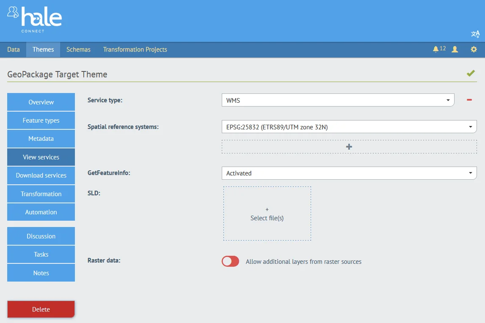Viewport: 485px width, 323px height.
Task: Switch to the Schemas tab
Action: (x=78, y=49)
